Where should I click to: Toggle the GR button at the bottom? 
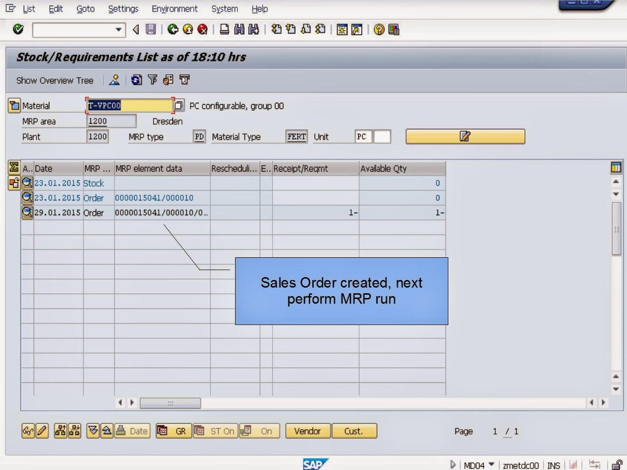pos(173,431)
